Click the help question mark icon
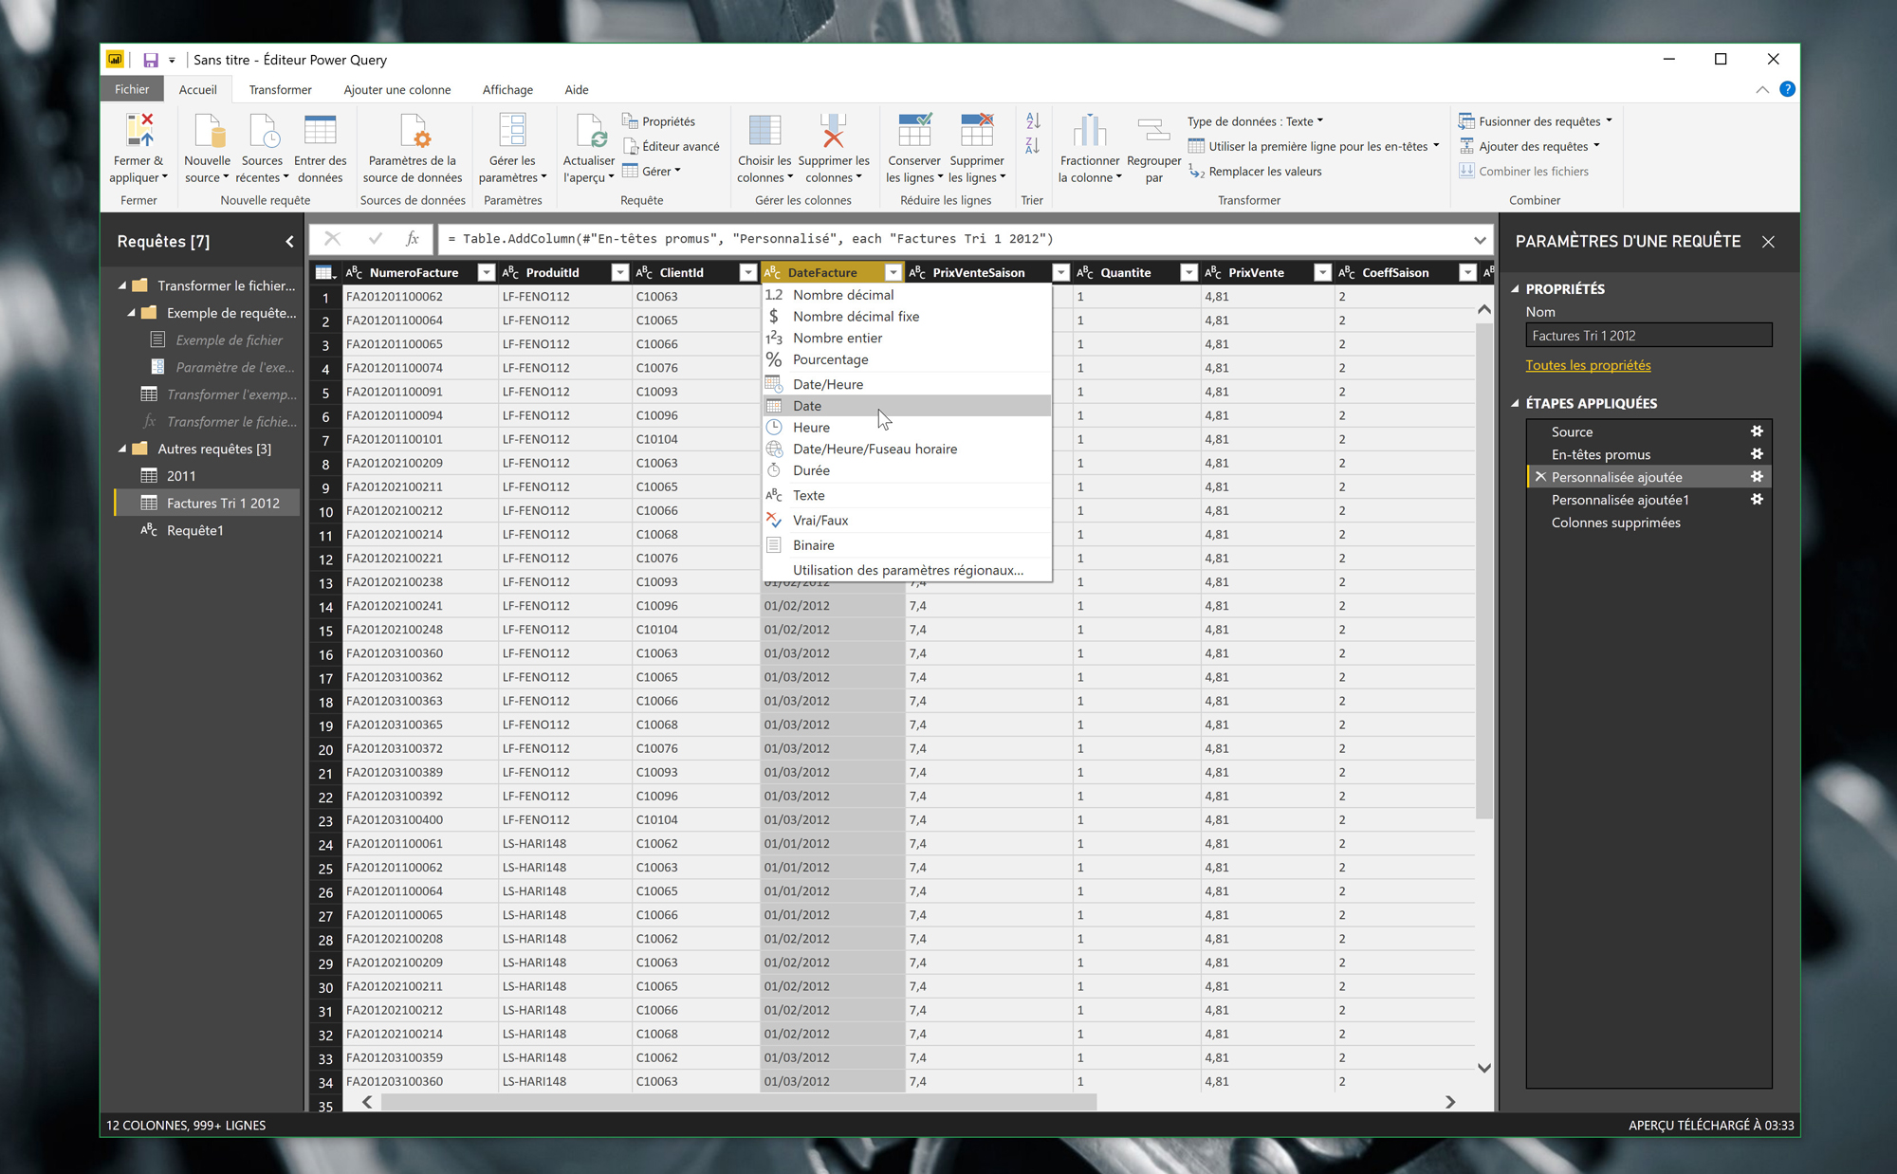 (x=1787, y=89)
